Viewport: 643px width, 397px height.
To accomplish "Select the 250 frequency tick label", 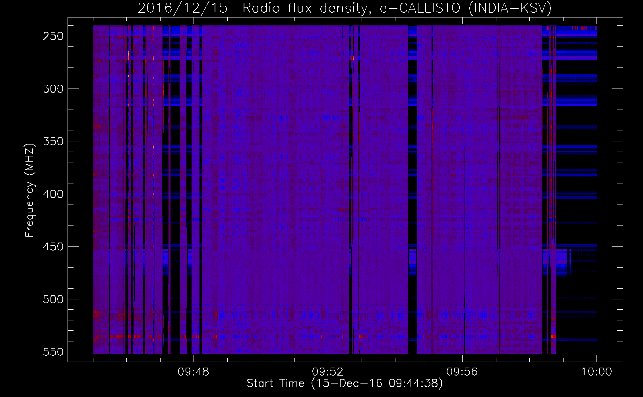I will click(x=53, y=36).
